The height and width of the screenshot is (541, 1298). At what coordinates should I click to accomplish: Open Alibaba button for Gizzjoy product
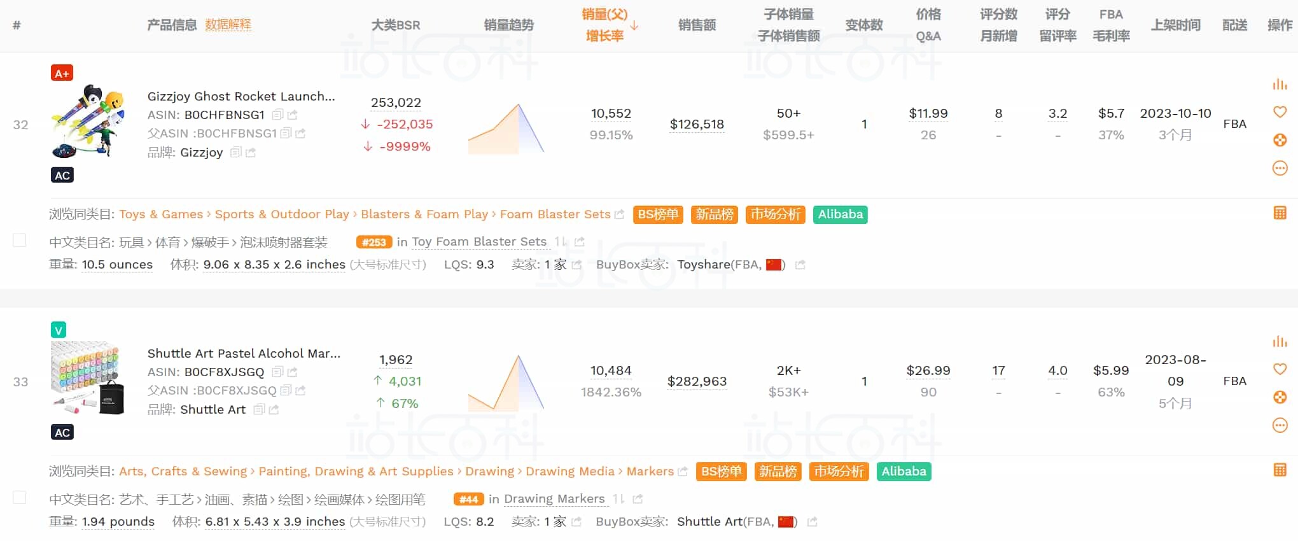[841, 214]
